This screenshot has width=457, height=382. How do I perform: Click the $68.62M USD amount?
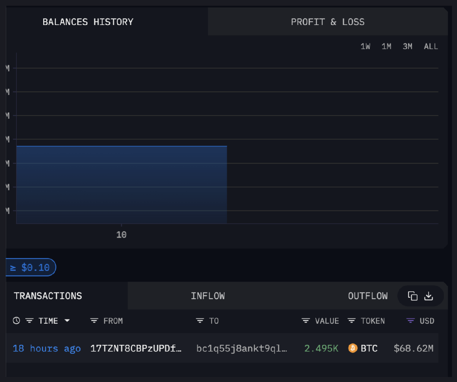tap(413, 348)
